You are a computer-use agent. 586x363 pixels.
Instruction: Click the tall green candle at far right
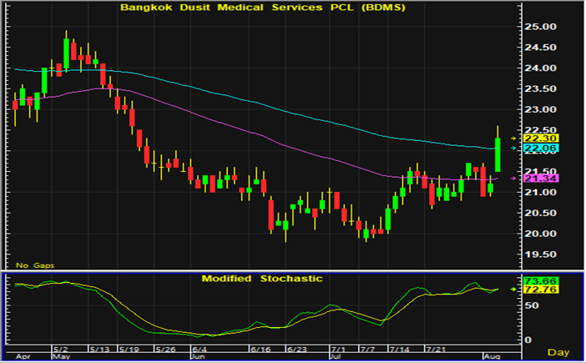pos(498,154)
